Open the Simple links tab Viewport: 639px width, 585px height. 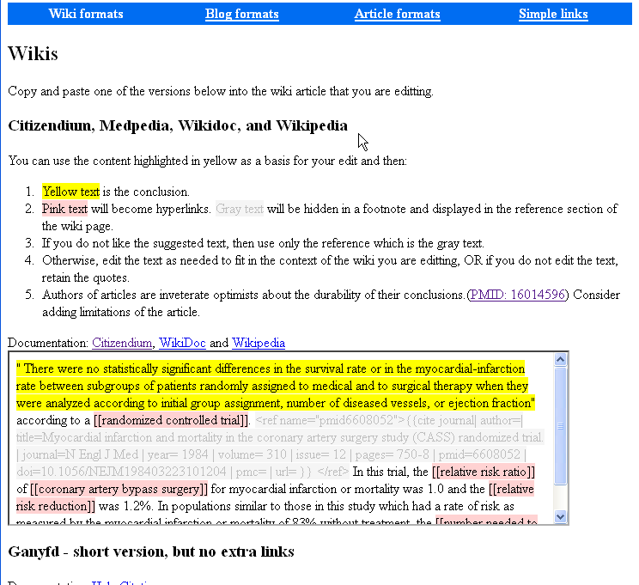coord(553,14)
